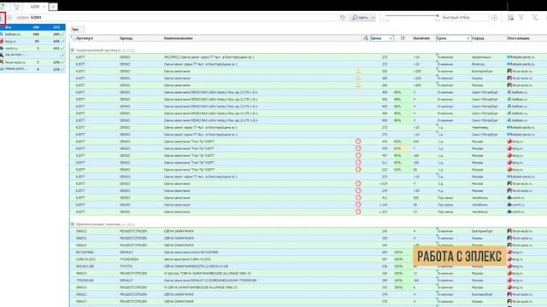Sort by the Город column header
547x307 pixels.
[x=478, y=38]
